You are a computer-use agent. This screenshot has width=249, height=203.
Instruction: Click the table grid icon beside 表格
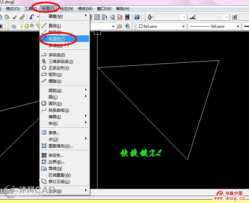click(x=44, y=133)
